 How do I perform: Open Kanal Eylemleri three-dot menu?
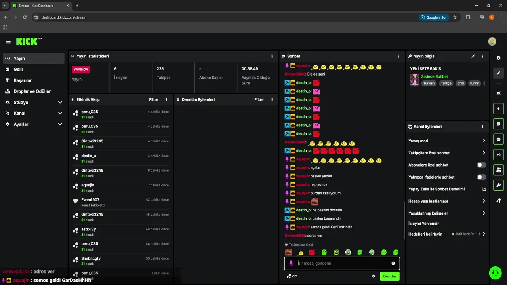pyautogui.click(x=482, y=127)
